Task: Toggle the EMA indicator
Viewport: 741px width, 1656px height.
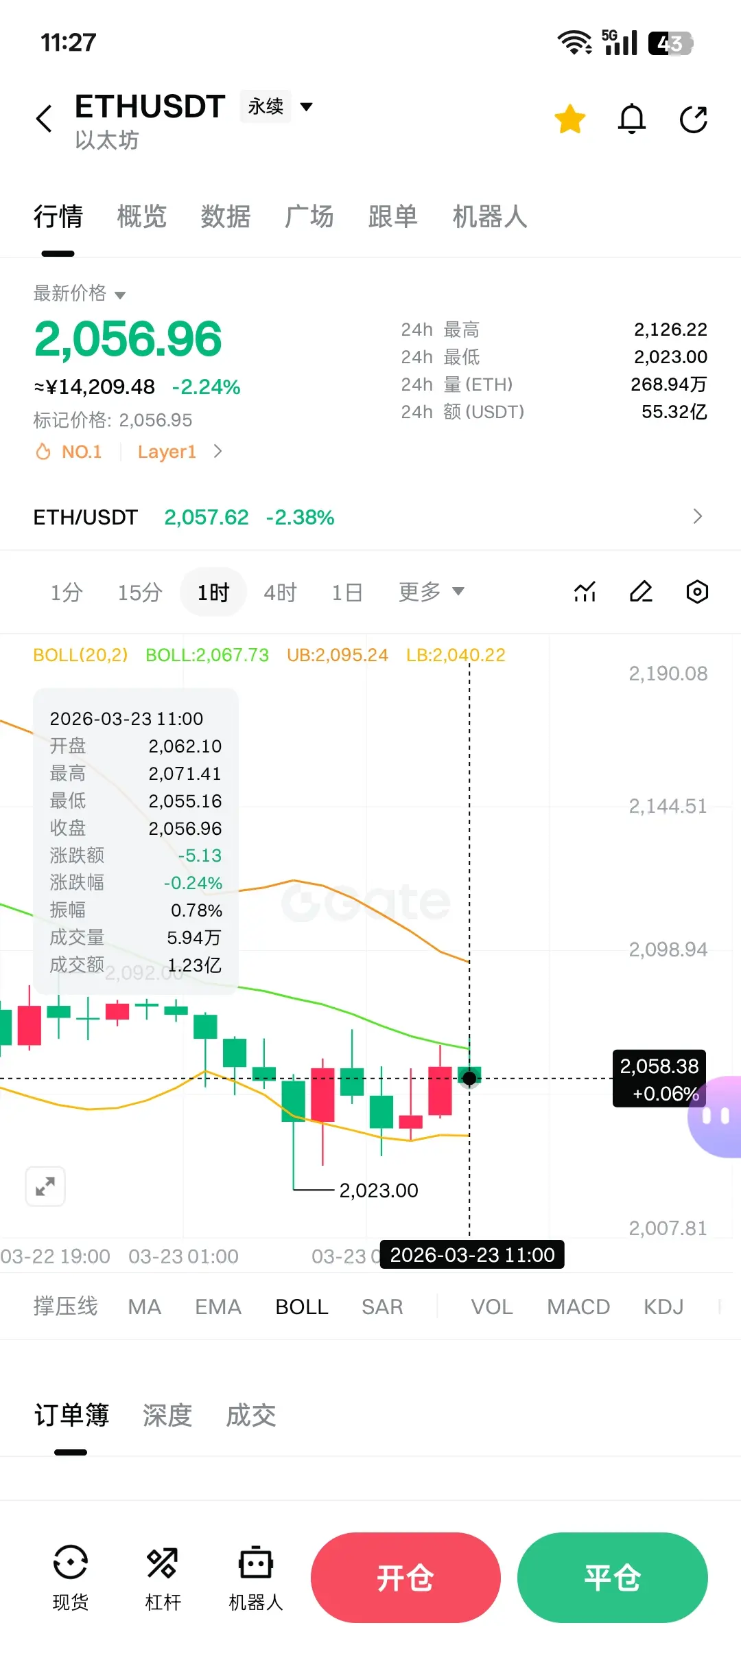Action: click(x=218, y=1307)
